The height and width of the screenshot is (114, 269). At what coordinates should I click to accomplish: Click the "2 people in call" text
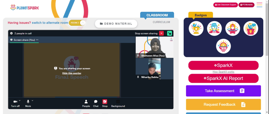coord(23,33)
